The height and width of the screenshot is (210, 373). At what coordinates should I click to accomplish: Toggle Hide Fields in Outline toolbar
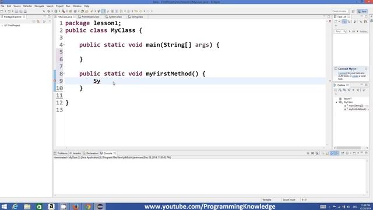point(344,90)
